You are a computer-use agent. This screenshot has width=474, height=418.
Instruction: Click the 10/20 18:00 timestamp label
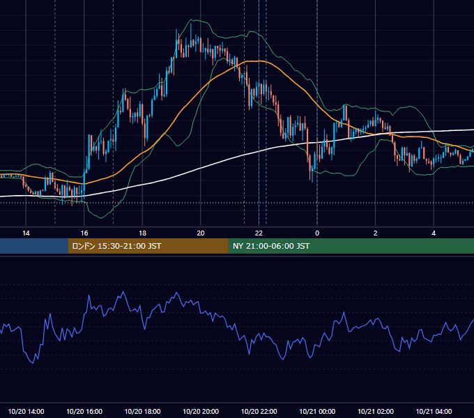tap(142, 411)
